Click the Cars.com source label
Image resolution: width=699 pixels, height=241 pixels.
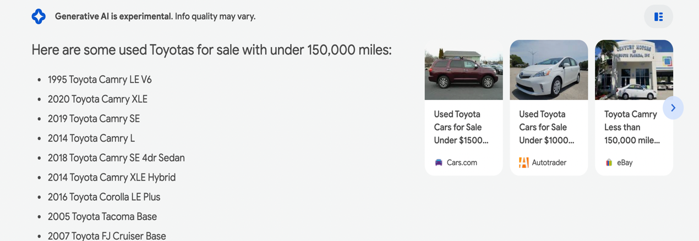pyautogui.click(x=462, y=162)
